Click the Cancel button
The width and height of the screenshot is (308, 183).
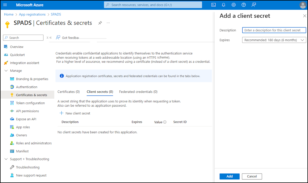[x=252, y=176]
